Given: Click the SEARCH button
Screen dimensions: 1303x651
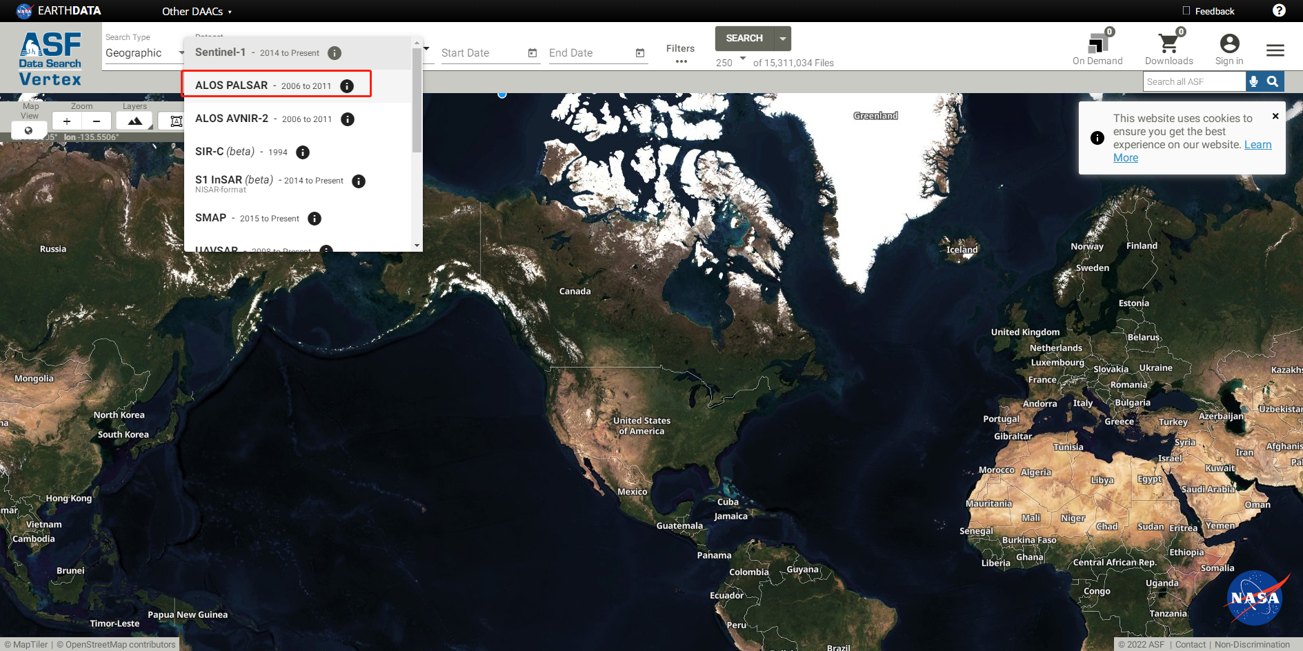Looking at the screenshot, I should coord(744,39).
